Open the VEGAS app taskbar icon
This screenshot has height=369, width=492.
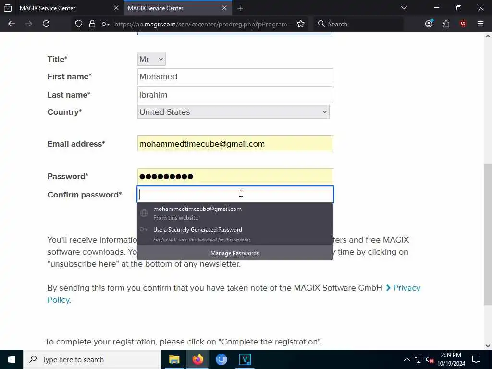click(245, 359)
